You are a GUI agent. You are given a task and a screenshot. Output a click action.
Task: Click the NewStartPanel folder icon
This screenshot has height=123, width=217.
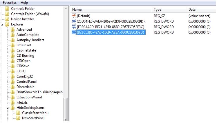point(18,118)
